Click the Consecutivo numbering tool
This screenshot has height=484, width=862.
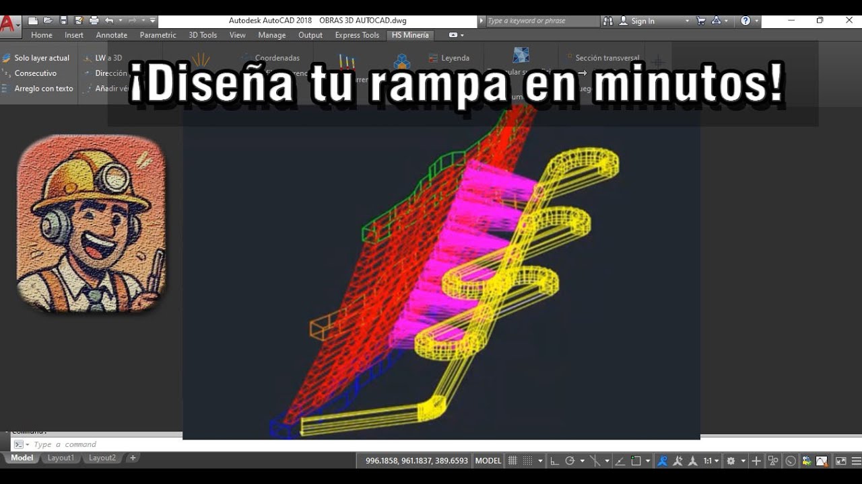point(30,73)
